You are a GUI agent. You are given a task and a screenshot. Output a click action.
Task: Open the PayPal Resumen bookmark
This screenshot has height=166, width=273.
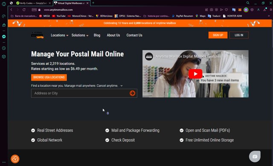pyautogui.click(x=182, y=16)
